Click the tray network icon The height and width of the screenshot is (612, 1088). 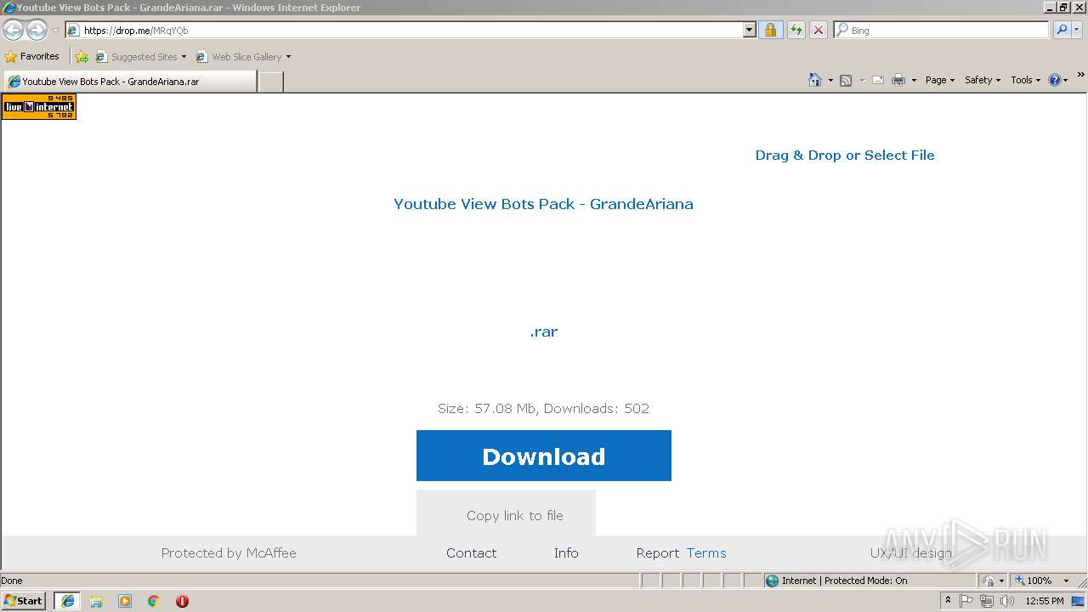click(987, 601)
